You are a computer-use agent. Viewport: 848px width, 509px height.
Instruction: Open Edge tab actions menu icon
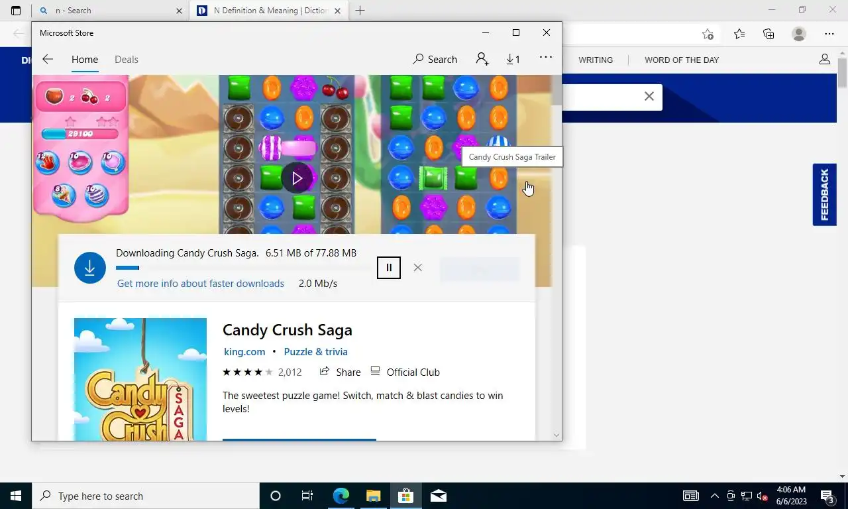16,11
